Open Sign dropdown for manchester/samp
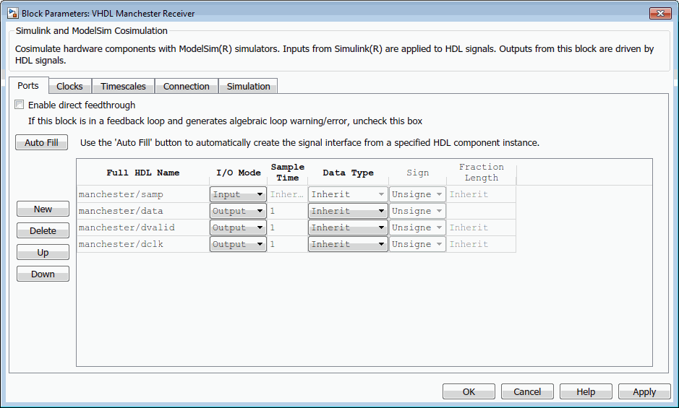679x408 pixels. (417, 194)
